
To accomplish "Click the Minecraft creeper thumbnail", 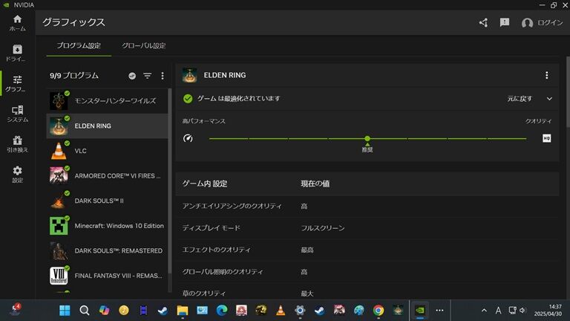I will 59,226.
